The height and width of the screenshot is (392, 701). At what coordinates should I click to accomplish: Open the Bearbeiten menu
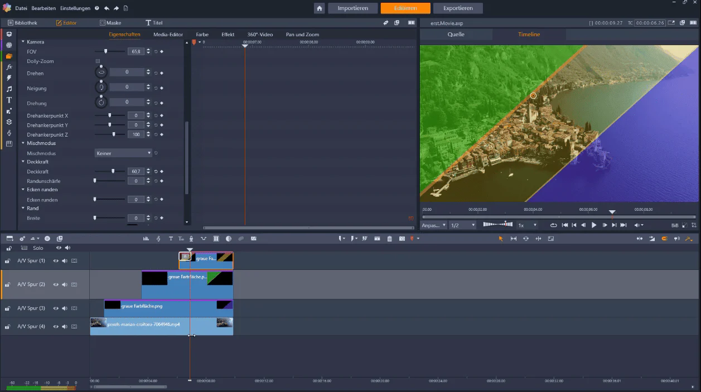click(43, 8)
